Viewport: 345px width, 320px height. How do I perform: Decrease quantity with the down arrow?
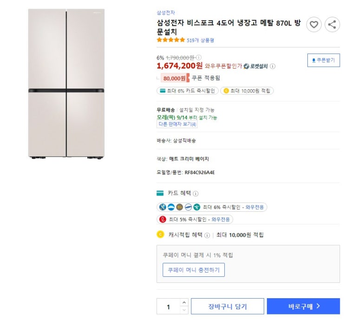click(184, 310)
